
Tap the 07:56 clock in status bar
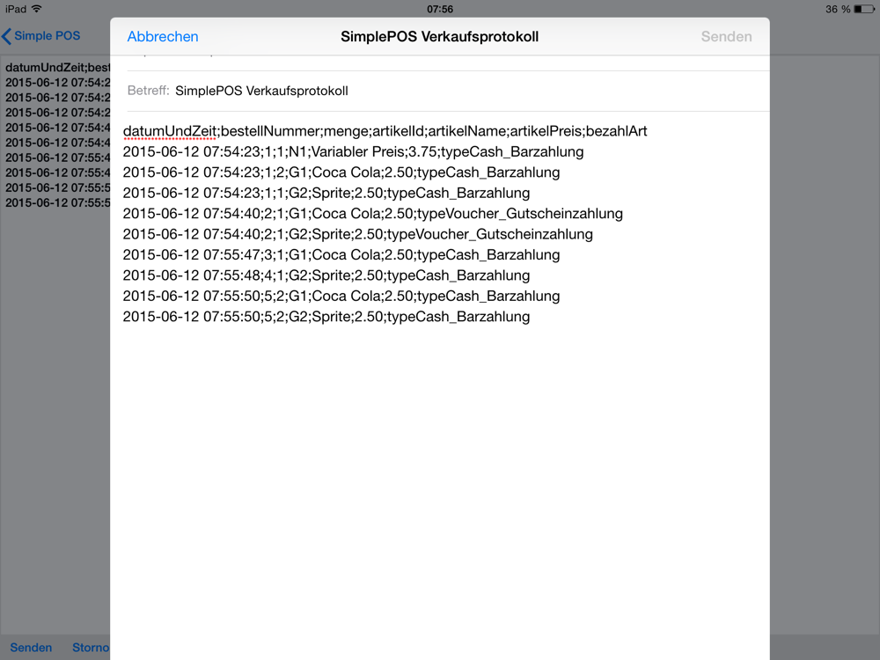pyautogui.click(x=440, y=9)
